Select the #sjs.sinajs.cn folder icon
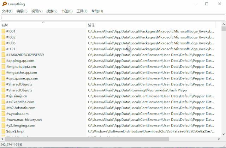 tap(4, 96)
